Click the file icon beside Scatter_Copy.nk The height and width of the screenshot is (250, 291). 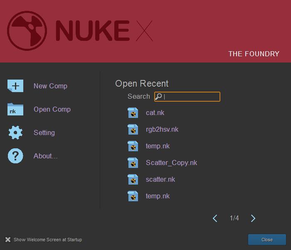[x=133, y=163]
